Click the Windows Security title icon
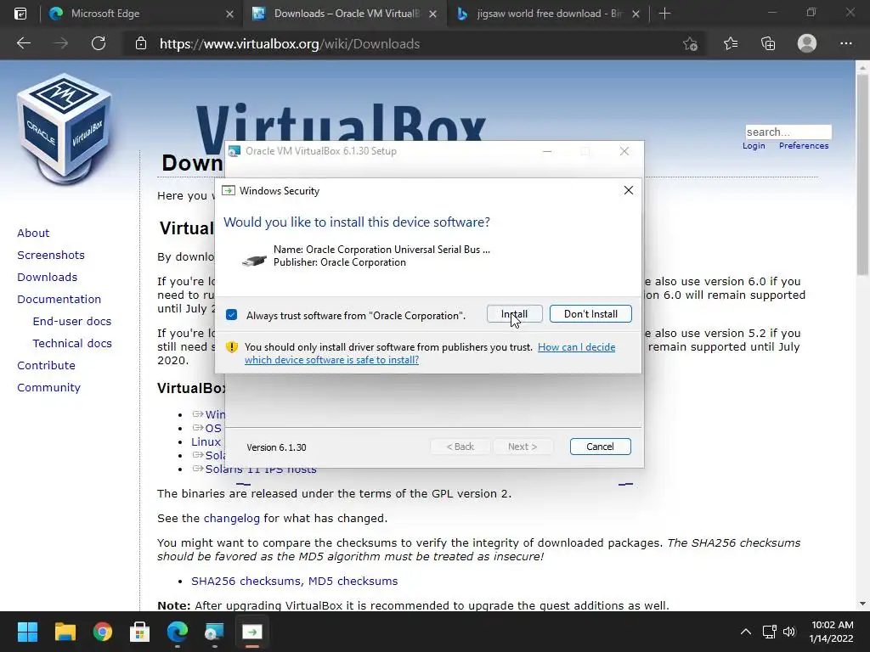Viewport: 870px width, 652px height. [228, 191]
